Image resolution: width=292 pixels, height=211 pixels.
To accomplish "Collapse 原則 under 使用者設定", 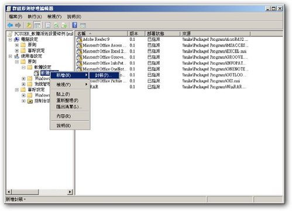I will click(x=17, y=62).
